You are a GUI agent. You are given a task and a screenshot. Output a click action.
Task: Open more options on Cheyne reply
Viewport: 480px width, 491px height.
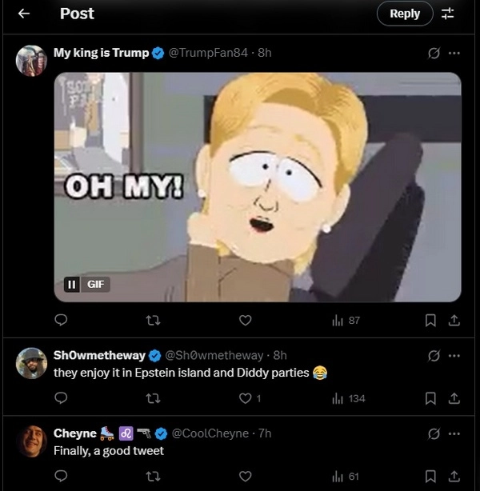tap(454, 433)
